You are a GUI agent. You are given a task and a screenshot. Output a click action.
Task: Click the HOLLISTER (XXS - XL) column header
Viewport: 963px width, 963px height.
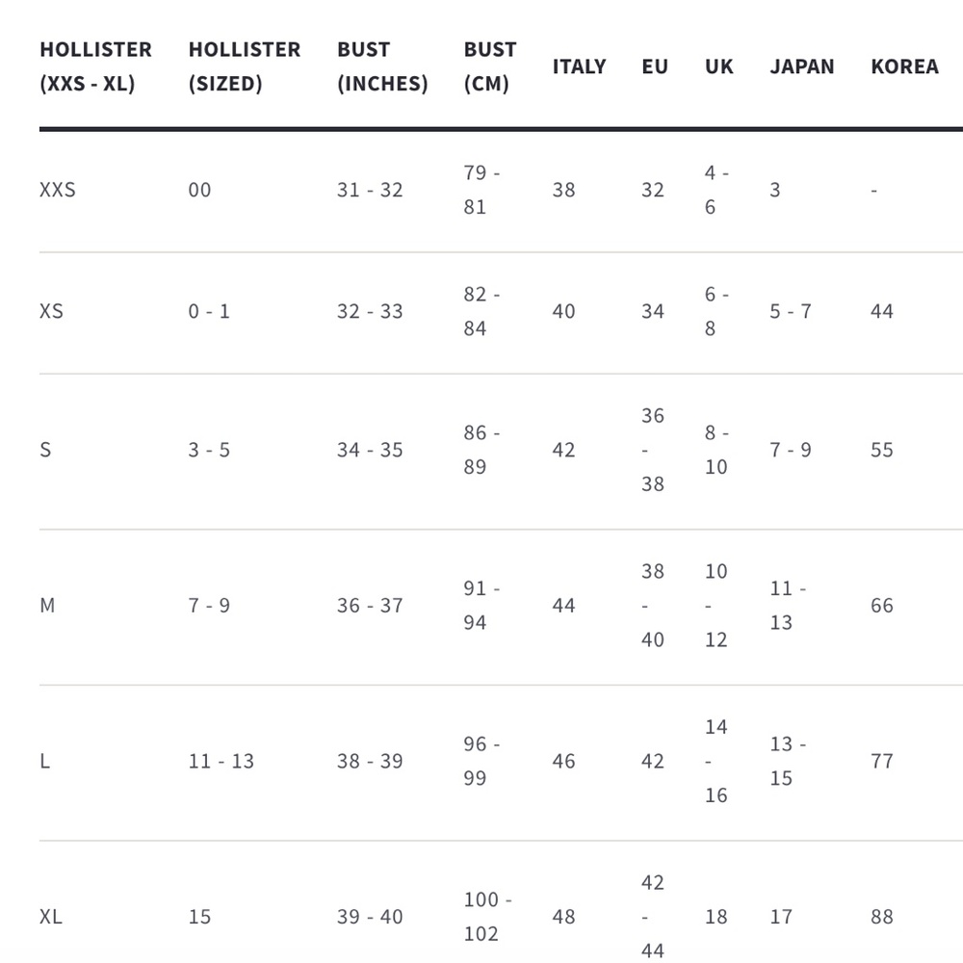(x=95, y=66)
